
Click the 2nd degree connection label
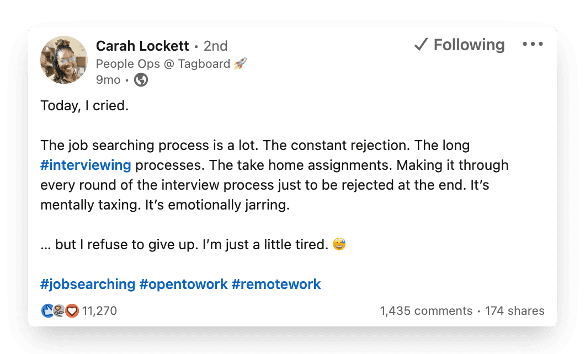(x=215, y=46)
